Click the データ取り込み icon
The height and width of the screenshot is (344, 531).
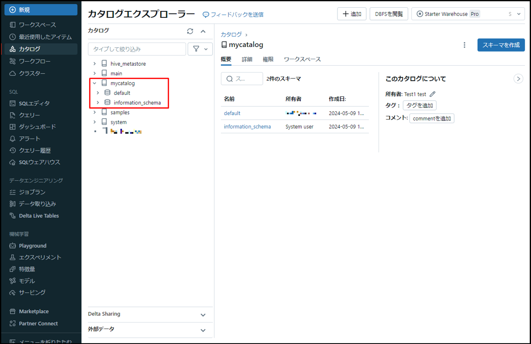(12, 204)
